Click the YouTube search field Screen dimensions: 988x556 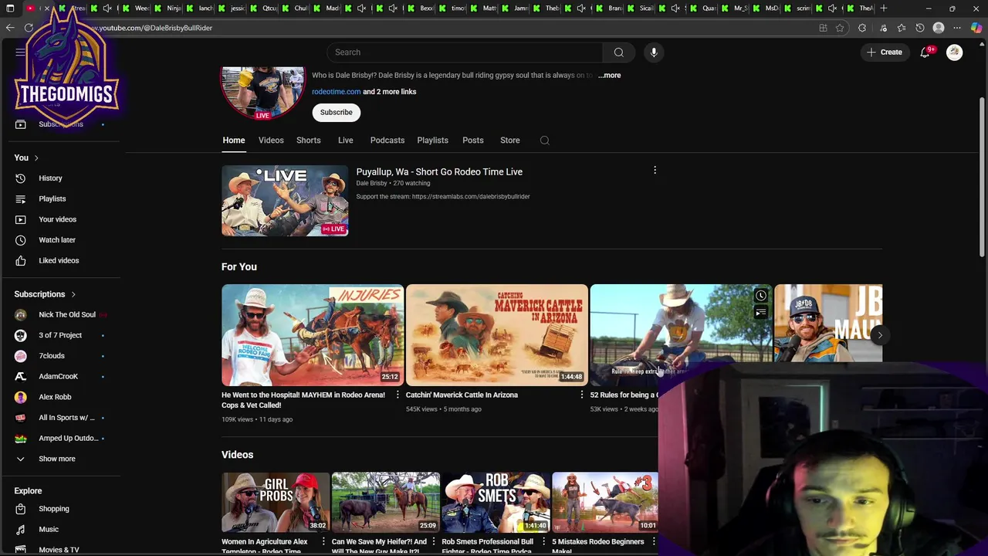pos(464,53)
